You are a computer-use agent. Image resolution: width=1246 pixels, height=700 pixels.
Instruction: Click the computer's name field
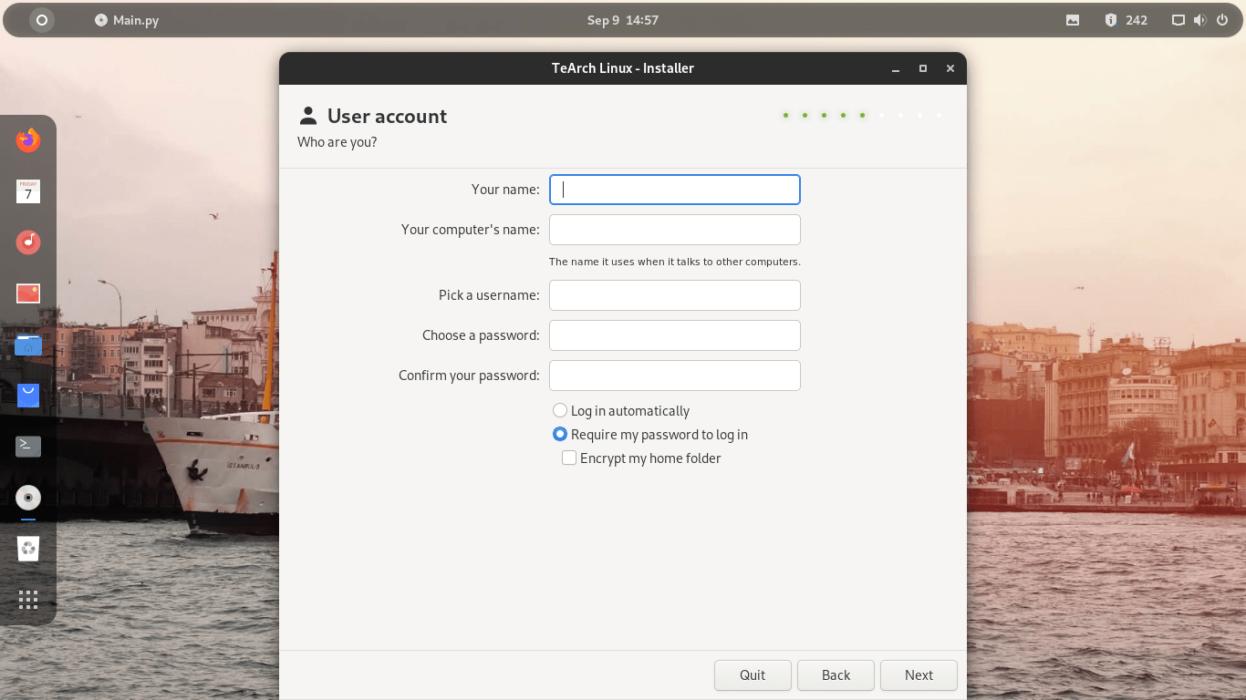tap(675, 230)
